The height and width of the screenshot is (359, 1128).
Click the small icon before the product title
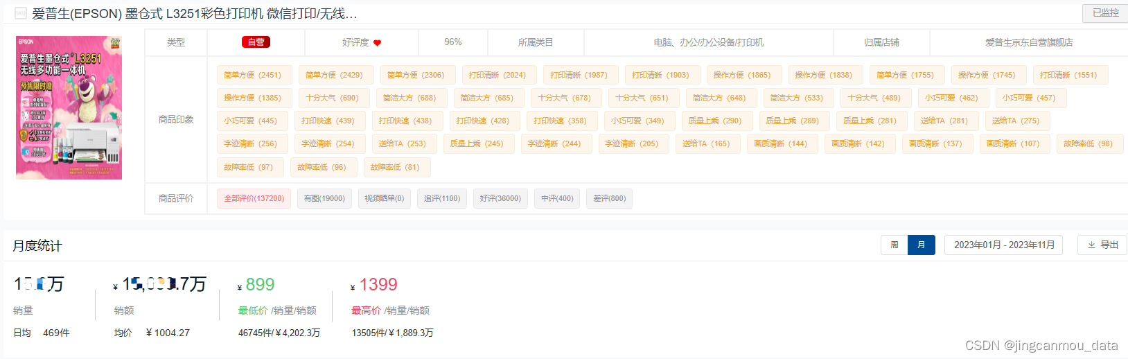pos(21,13)
